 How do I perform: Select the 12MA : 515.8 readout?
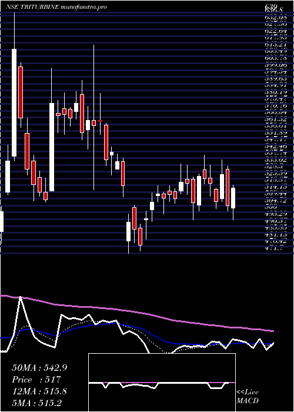[39, 391]
